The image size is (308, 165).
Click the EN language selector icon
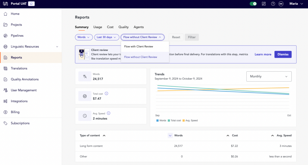pyautogui.click(x=281, y=4)
